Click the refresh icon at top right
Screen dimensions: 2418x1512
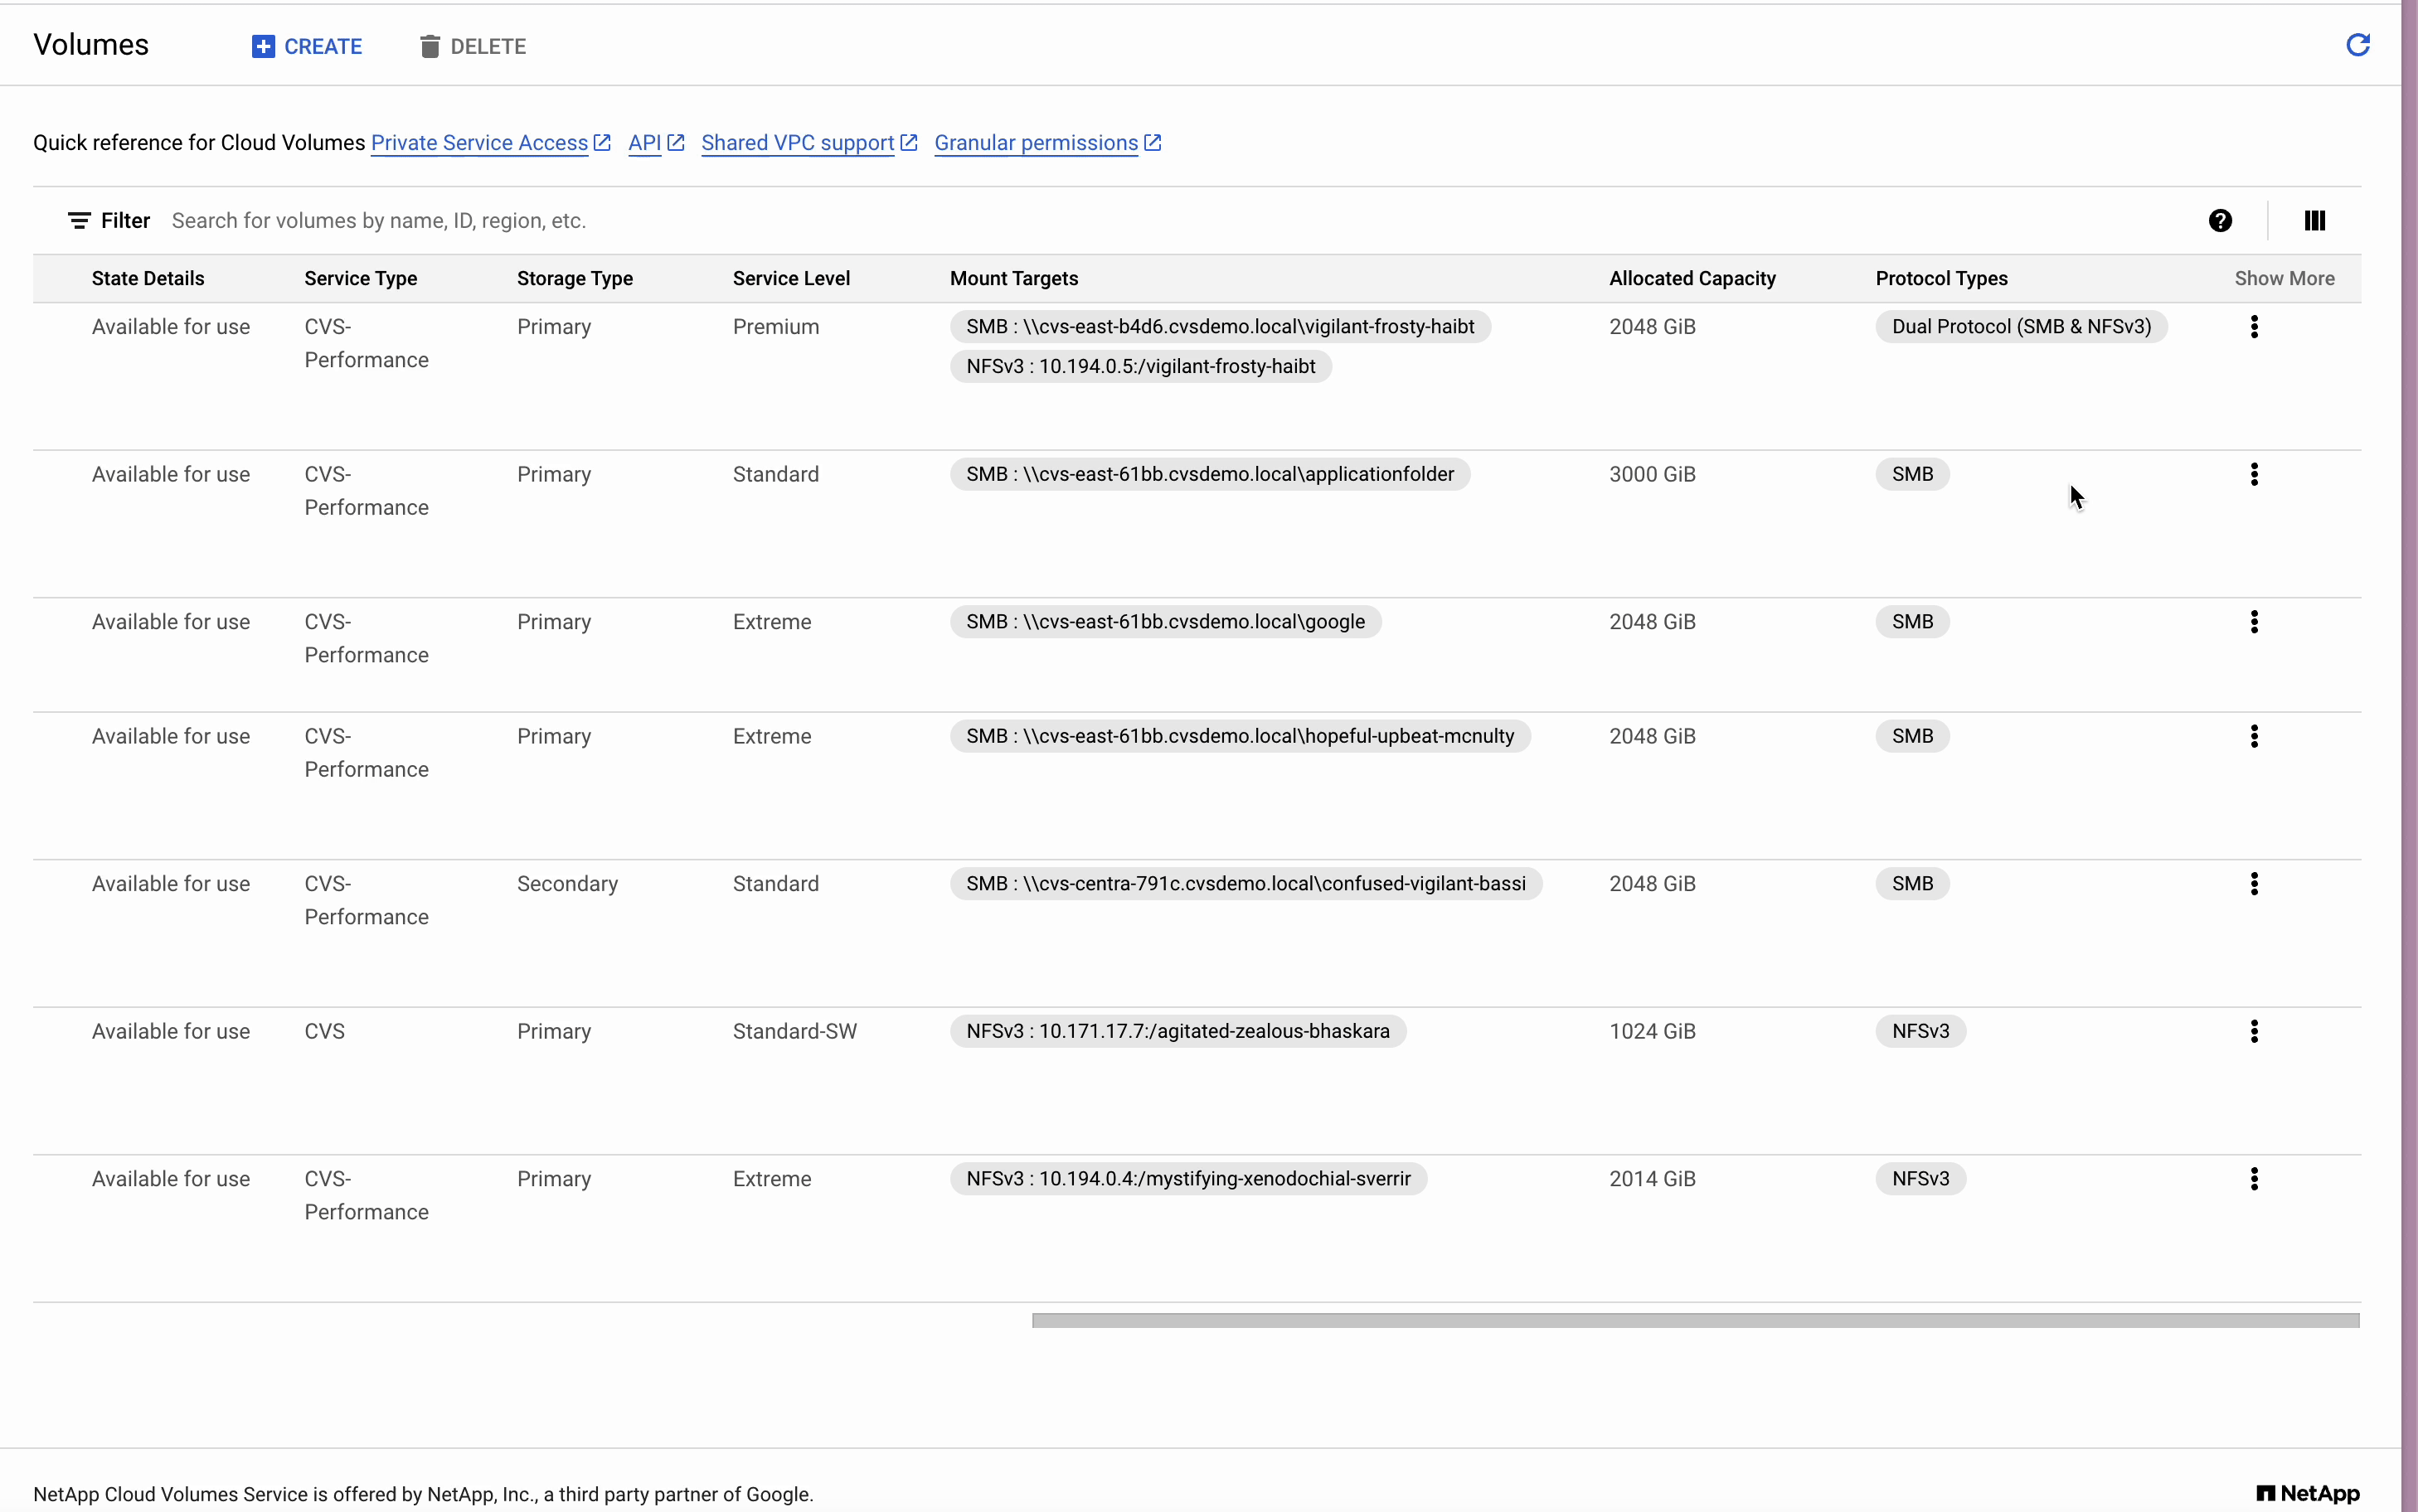tap(2357, 45)
